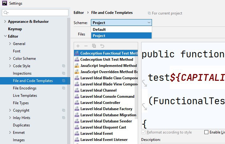The image size is (225, 144).
Task: Open Images settings
Action: coord(19,140)
